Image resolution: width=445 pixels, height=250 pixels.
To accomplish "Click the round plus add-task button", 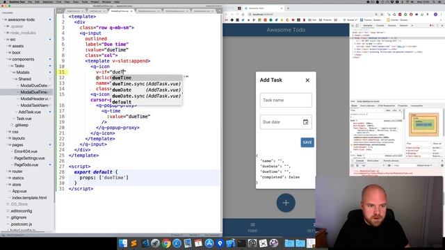I will point(286,203).
